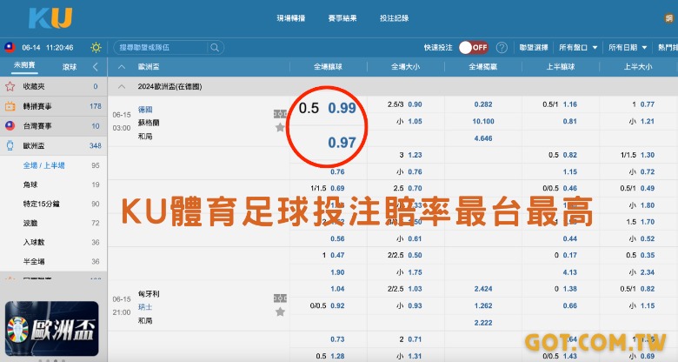
Task: Open live score icon for 匈牙利 match
Action: point(280,298)
